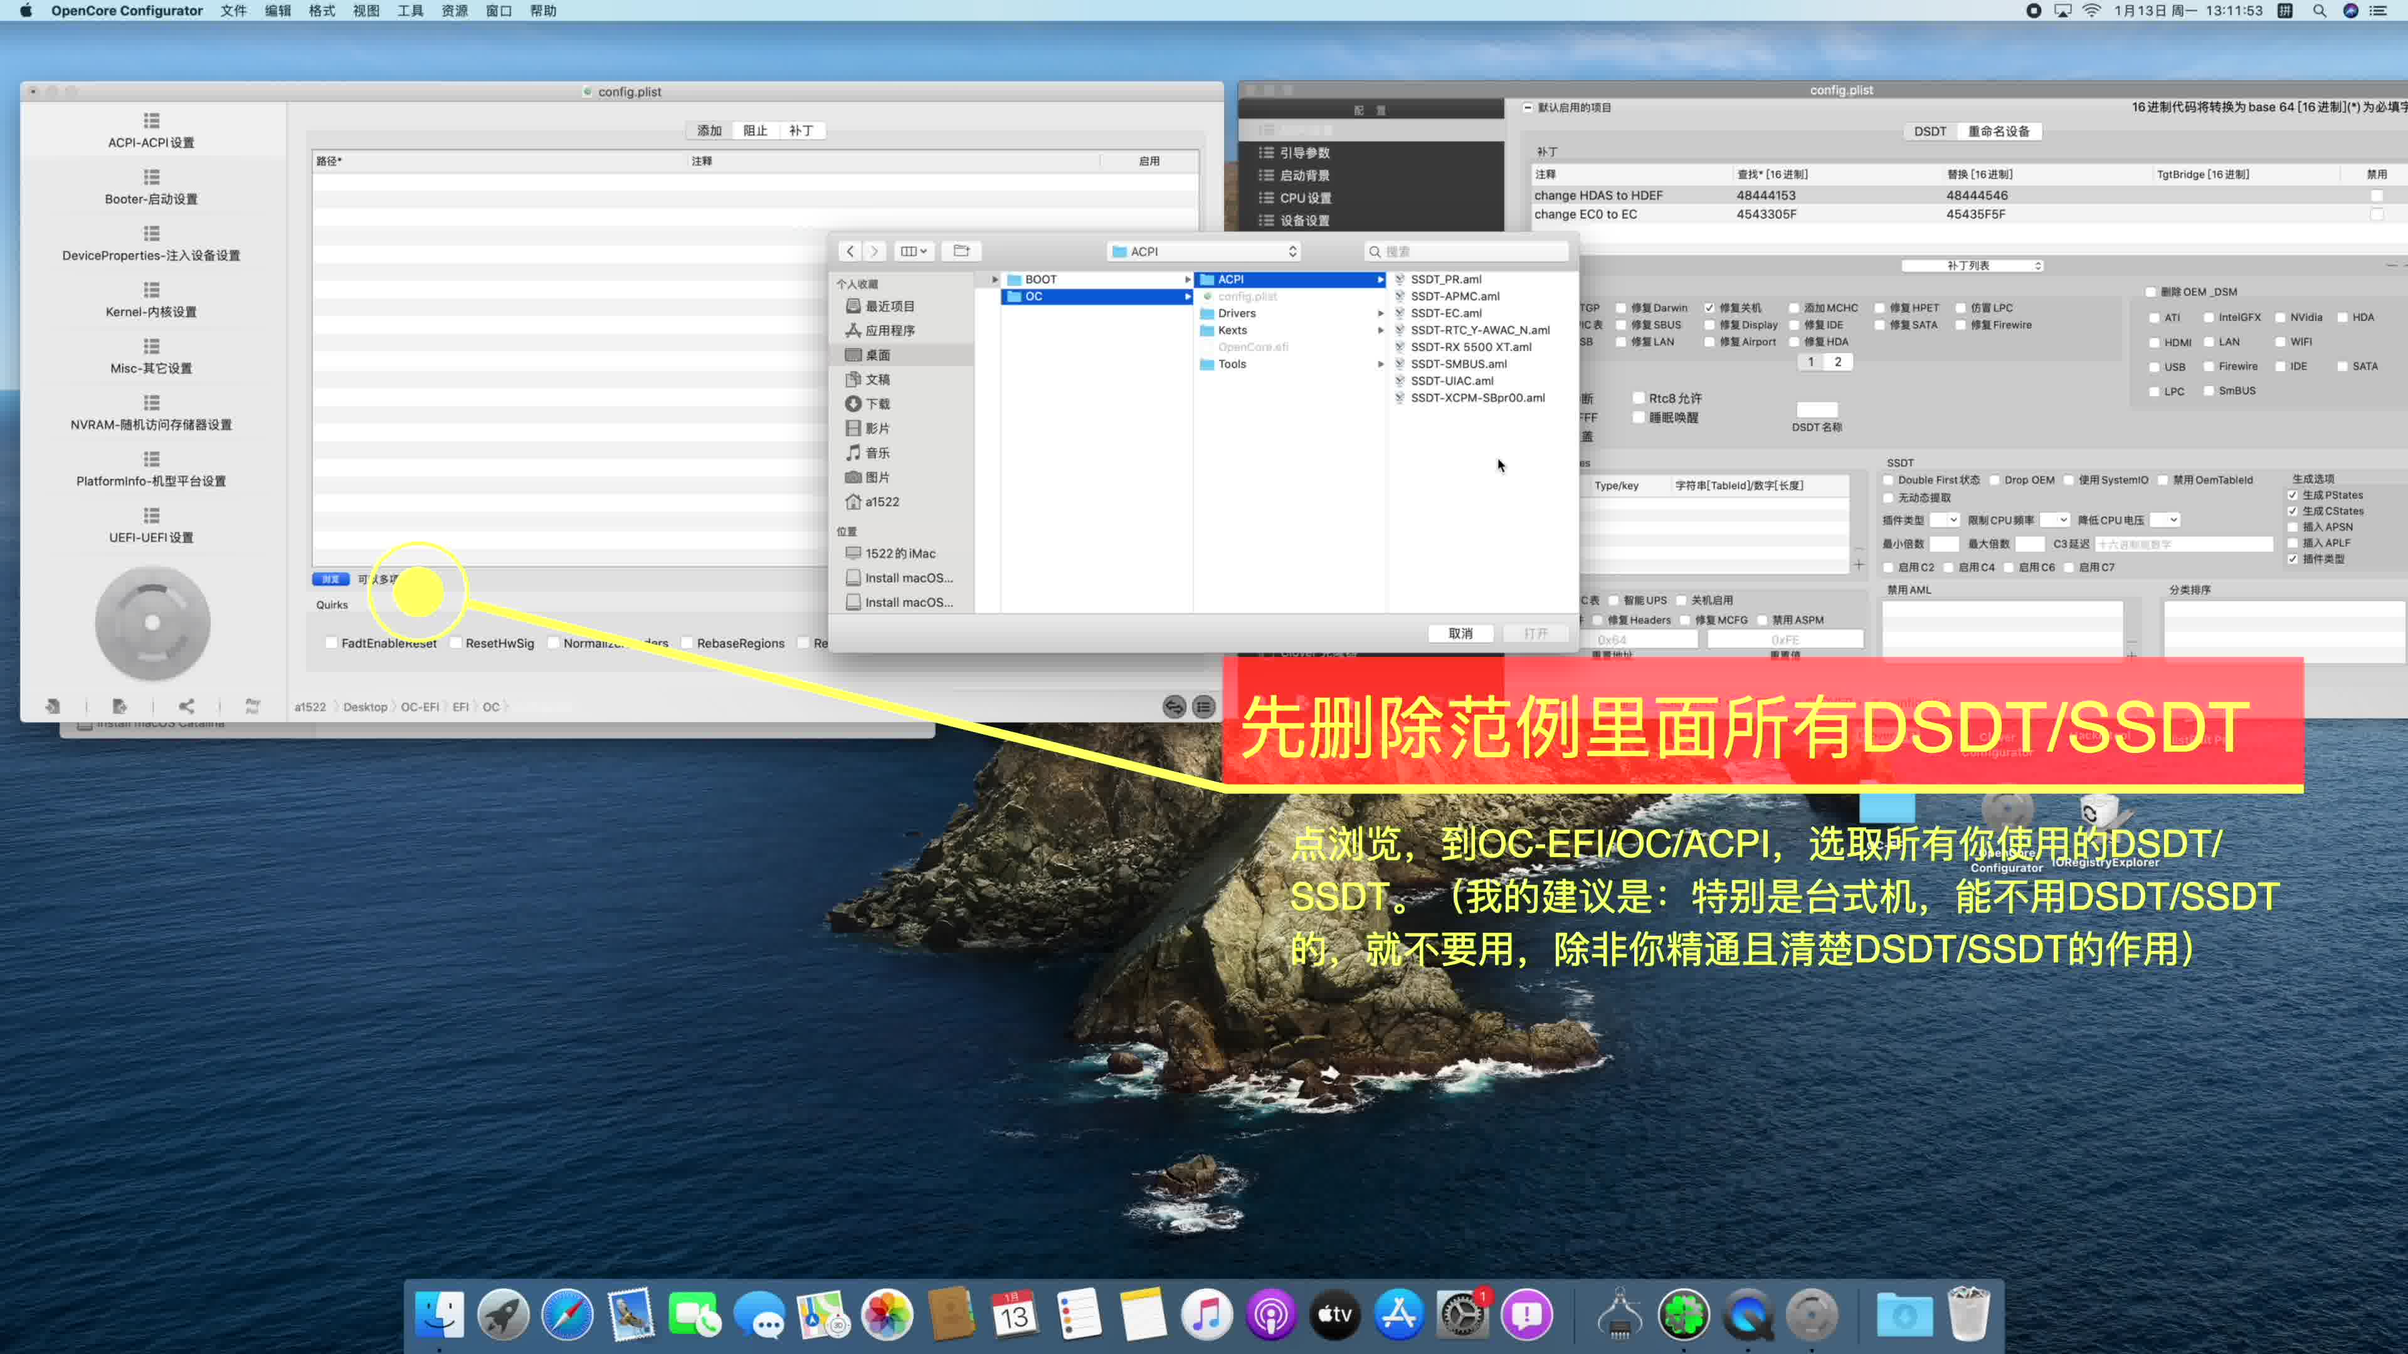This screenshot has height=1354, width=2408.
Task: Select 下载 in the file dialog sidebar
Action: click(x=877, y=404)
